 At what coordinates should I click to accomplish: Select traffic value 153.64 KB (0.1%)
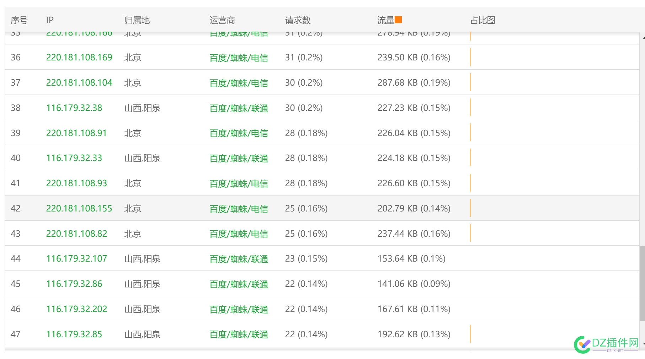(x=411, y=258)
